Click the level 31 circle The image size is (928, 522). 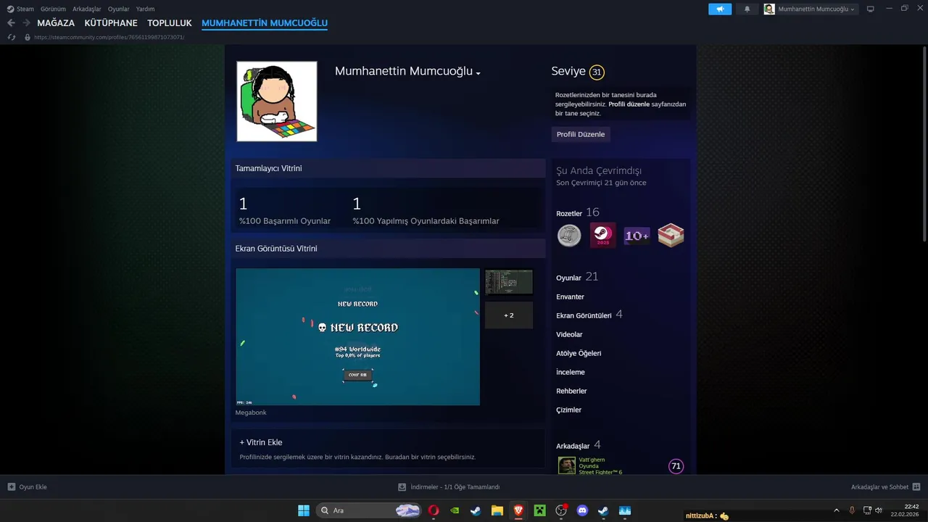point(597,72)
